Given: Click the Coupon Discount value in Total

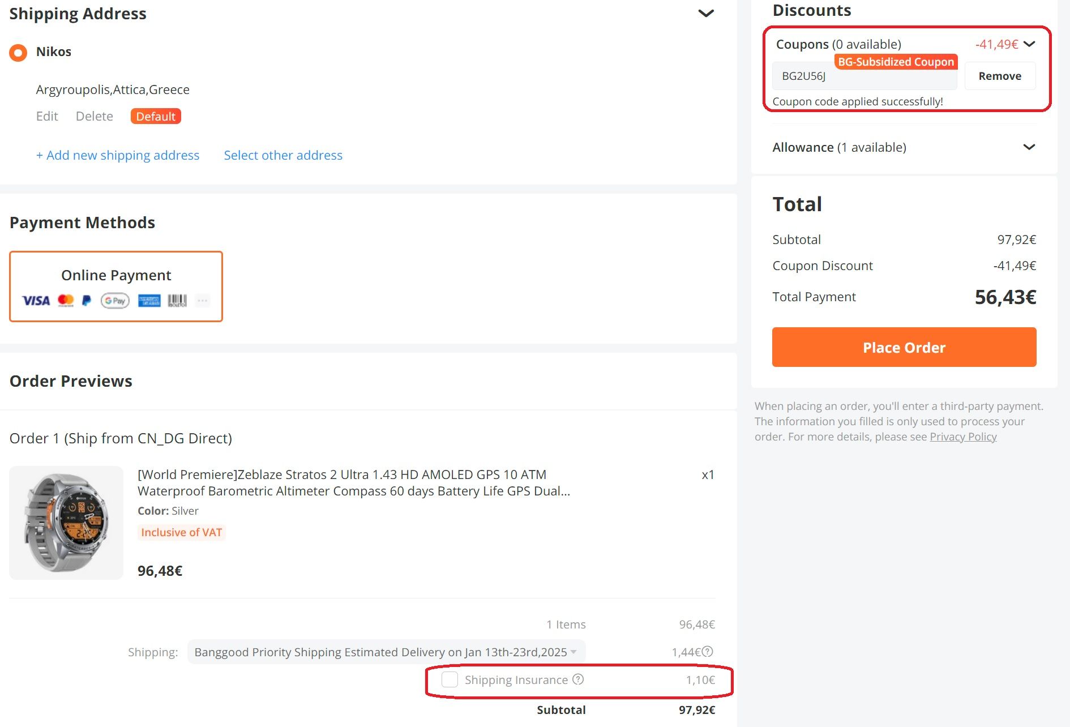Looking at the screenshot, I should 1015,266.
